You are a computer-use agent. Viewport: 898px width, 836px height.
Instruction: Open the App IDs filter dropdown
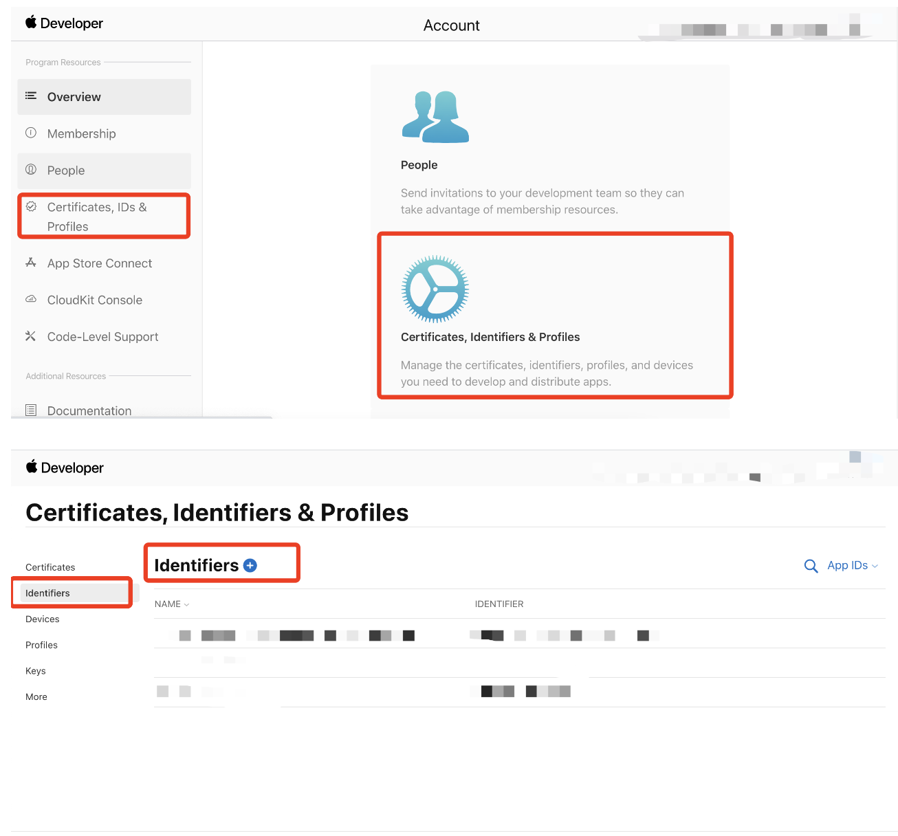click(853, 565)
